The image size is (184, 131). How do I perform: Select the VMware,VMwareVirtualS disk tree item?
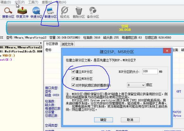[x=21, y=47]
